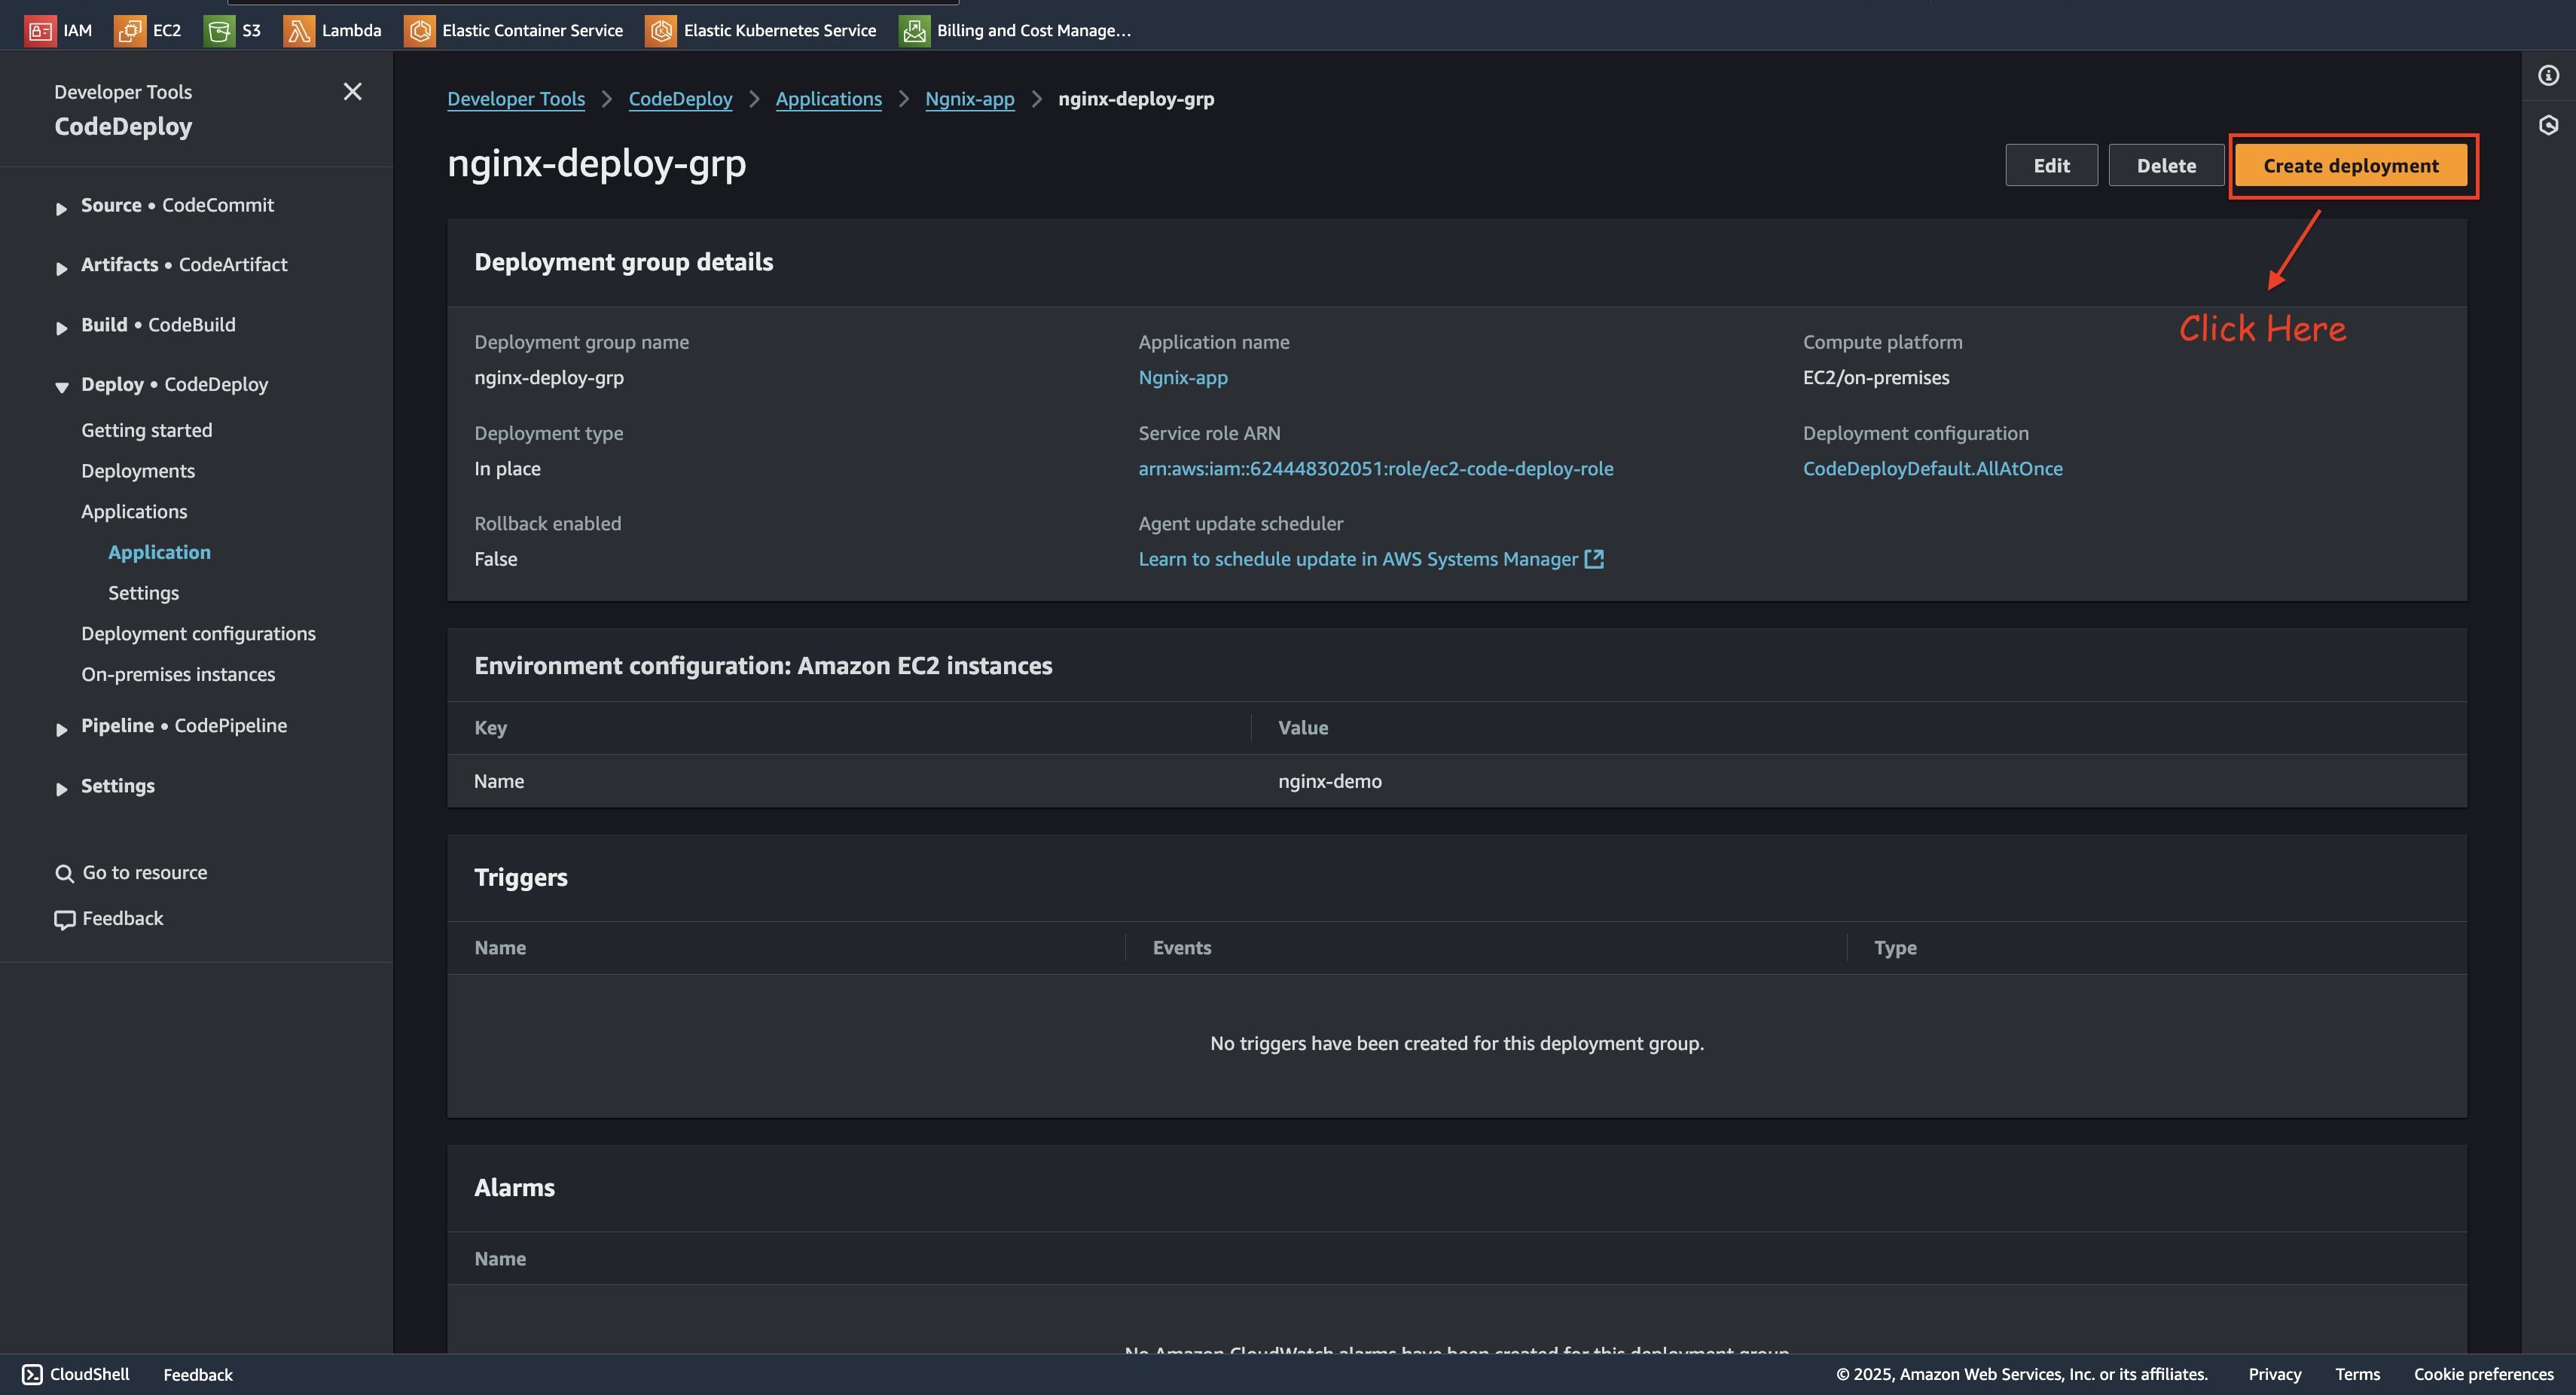Image resolution: width=2576 pixels, height=1395 pixels.
Task: Open the Lambda service shortcut icon
Action: point(299,30)
